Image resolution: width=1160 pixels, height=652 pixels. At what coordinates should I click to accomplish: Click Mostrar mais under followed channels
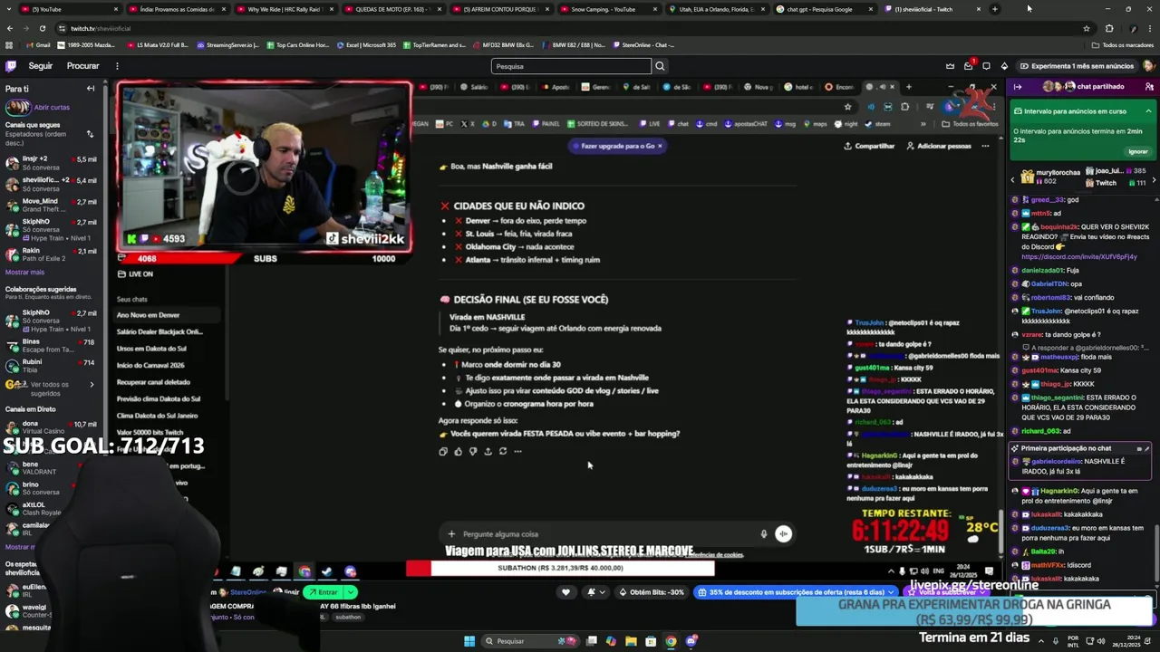click(x=24, y=272)
